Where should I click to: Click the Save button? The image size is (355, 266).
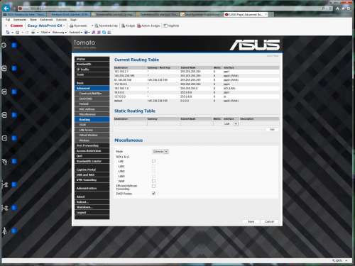[x=251, y=222]
